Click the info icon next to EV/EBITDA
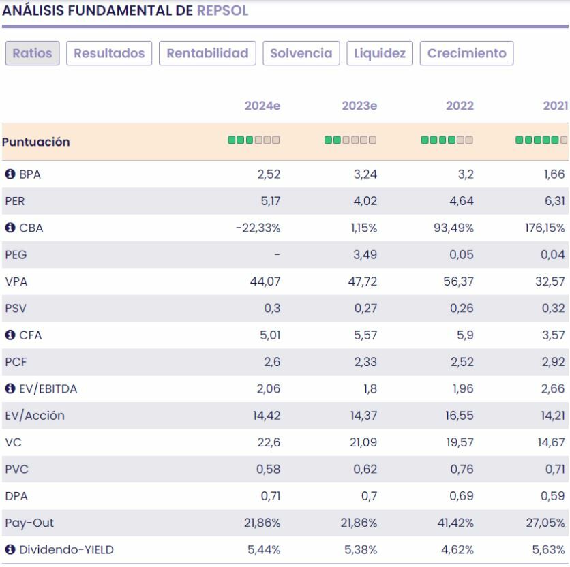The height and width of the screenshot is (567, 570). 9,389
